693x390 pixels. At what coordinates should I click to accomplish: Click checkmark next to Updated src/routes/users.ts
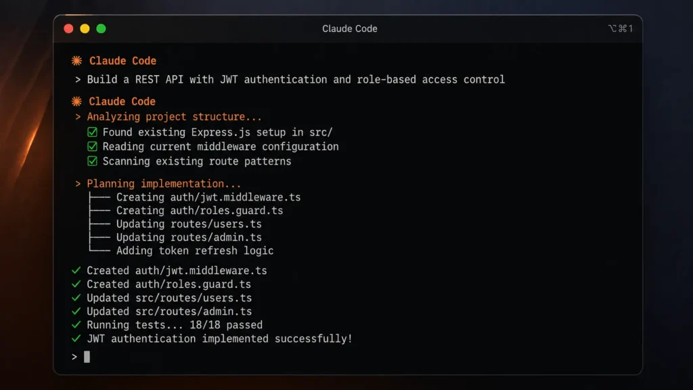coord(75,298)
